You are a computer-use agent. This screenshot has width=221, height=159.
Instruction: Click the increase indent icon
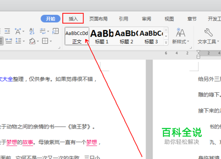pyautogui.click(x=7, y=31)
